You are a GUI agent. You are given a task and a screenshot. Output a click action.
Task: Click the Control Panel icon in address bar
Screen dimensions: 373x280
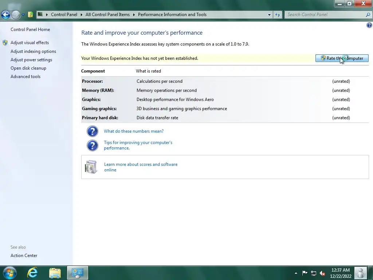click(40, 14)
